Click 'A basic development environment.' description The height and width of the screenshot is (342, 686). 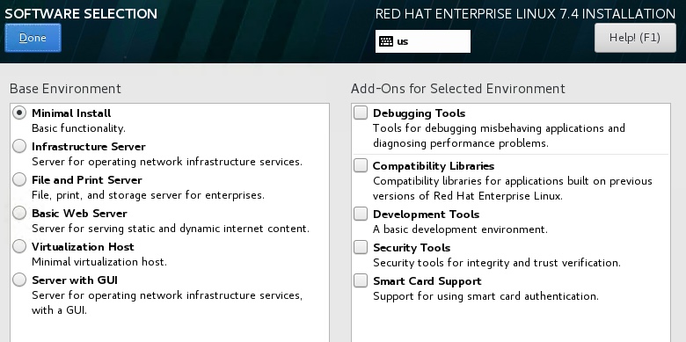tap(460, 229)
